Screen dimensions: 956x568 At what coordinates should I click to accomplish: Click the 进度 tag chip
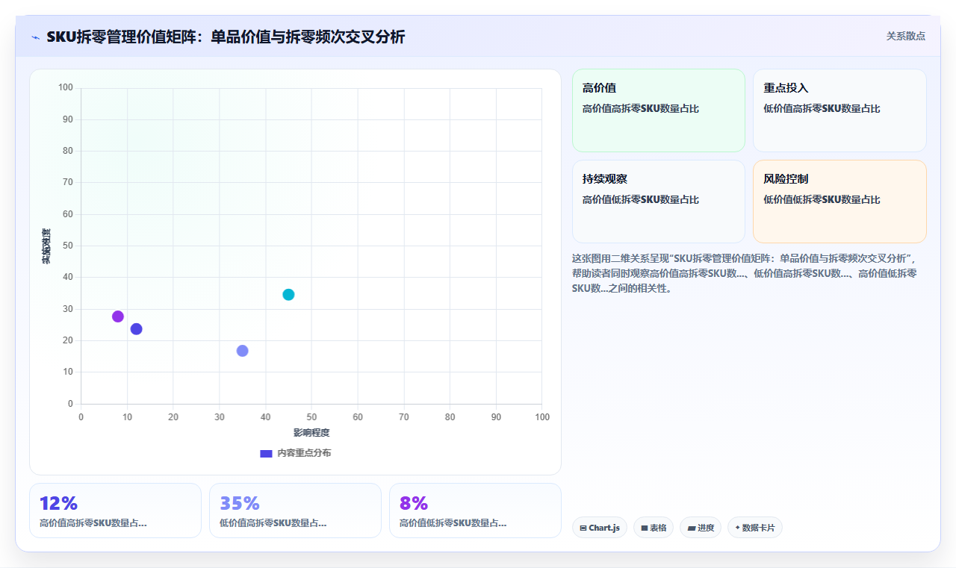[x=701, y=528]
